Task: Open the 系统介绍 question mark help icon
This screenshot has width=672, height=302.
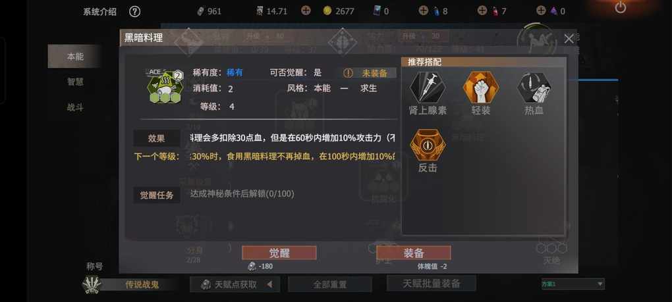Action: pos(134,12)
